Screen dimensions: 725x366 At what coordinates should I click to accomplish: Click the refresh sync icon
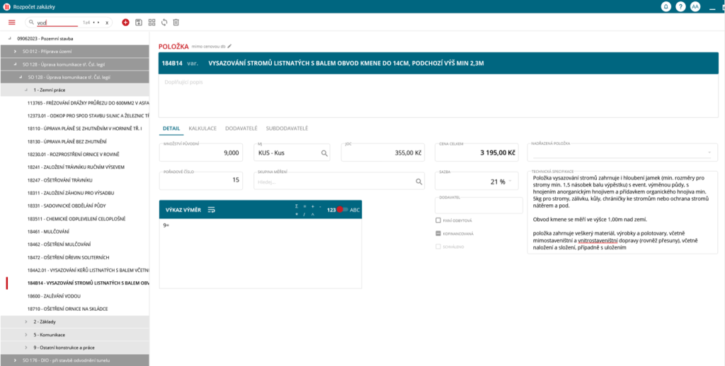tap(164, 23)
